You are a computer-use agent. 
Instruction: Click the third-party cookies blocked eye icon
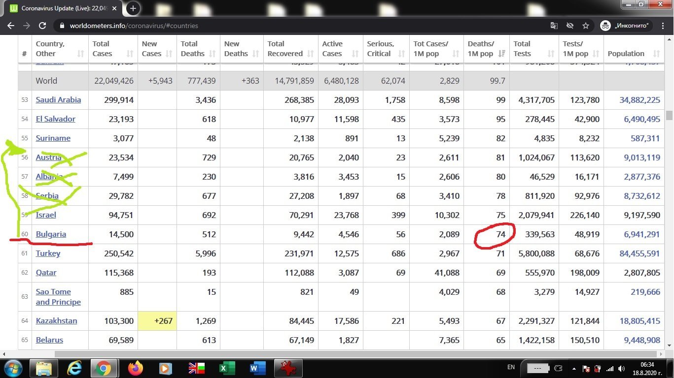pyautogui.click(x=570, y=26)
